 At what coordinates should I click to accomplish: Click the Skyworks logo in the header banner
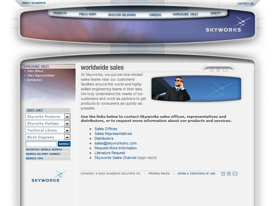[x=228, y=24]
